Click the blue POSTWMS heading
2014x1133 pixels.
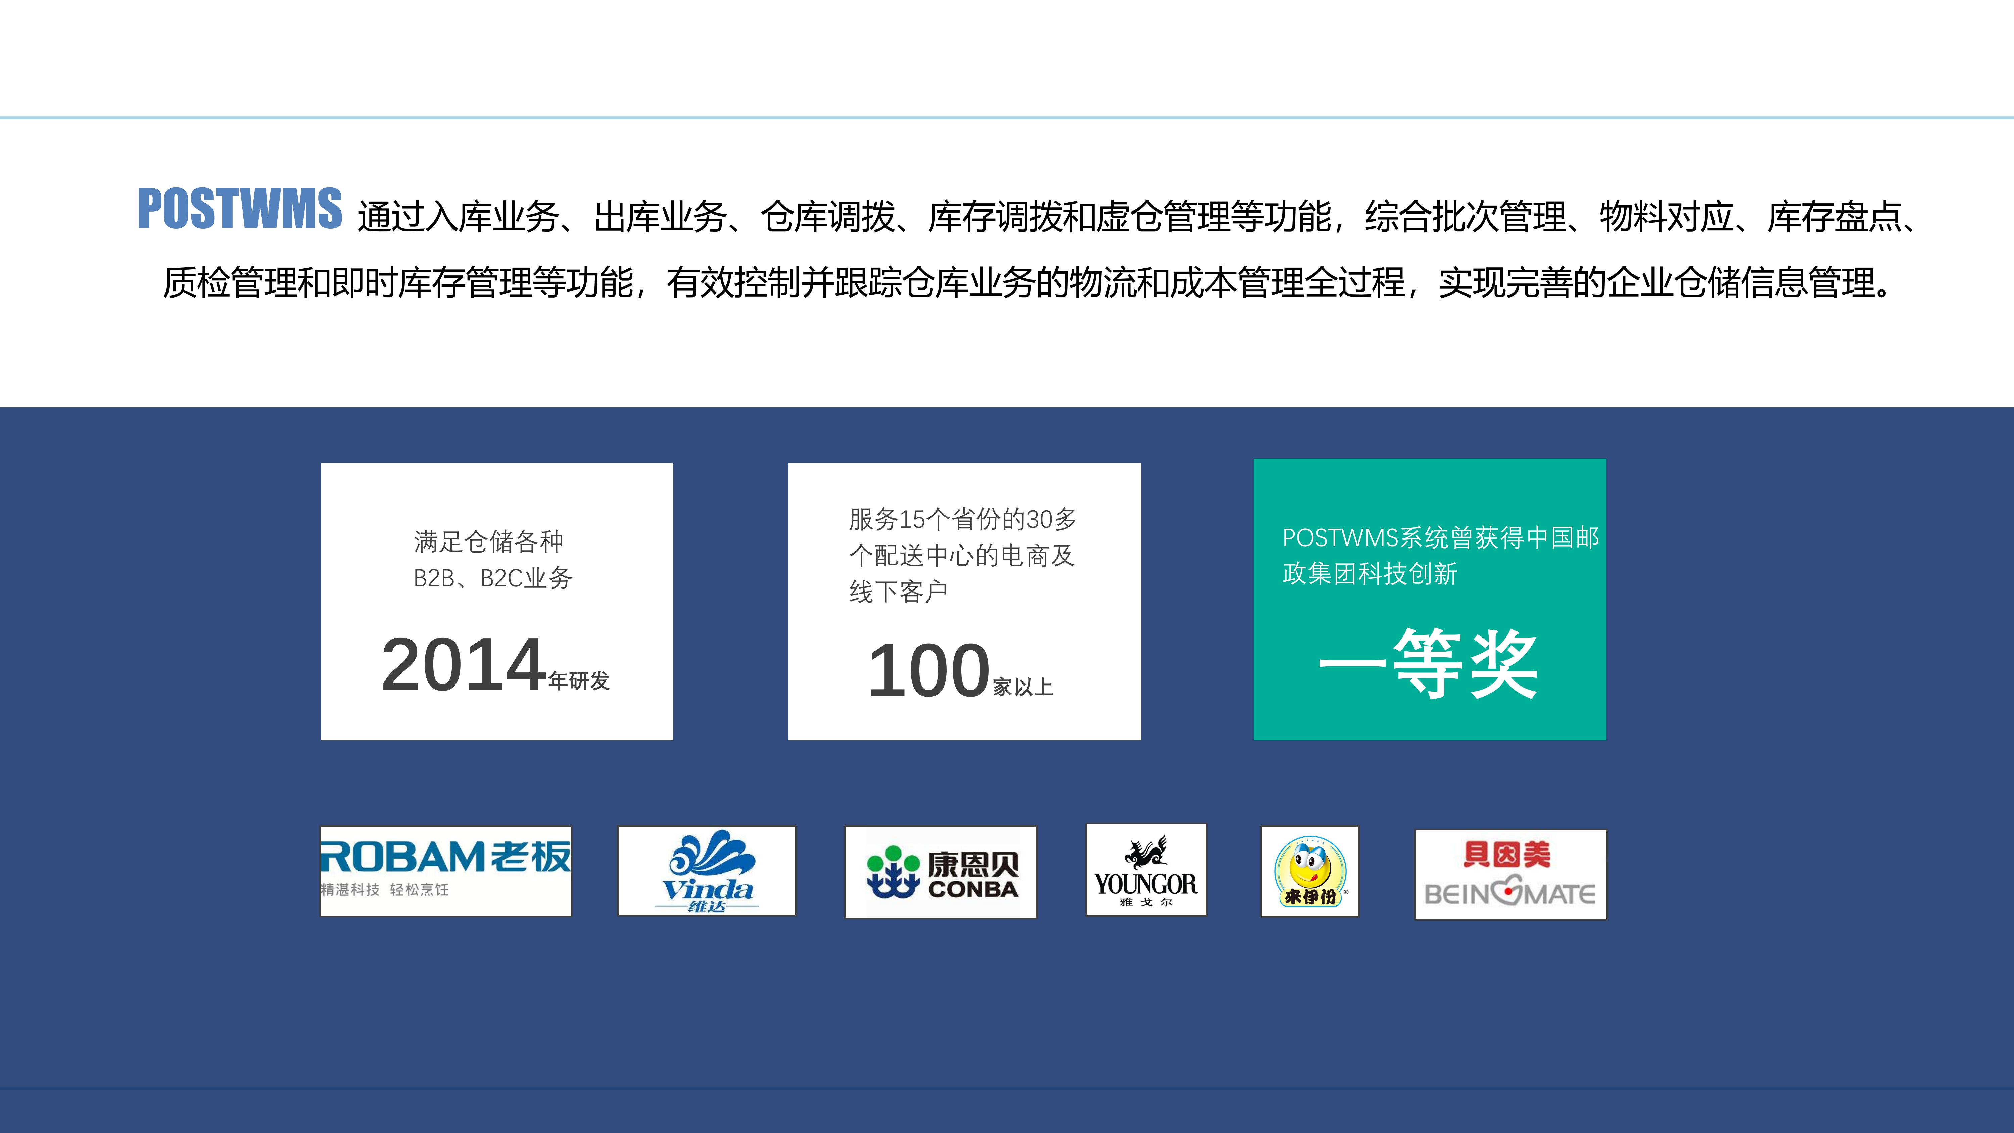click(x=240, y=209)
